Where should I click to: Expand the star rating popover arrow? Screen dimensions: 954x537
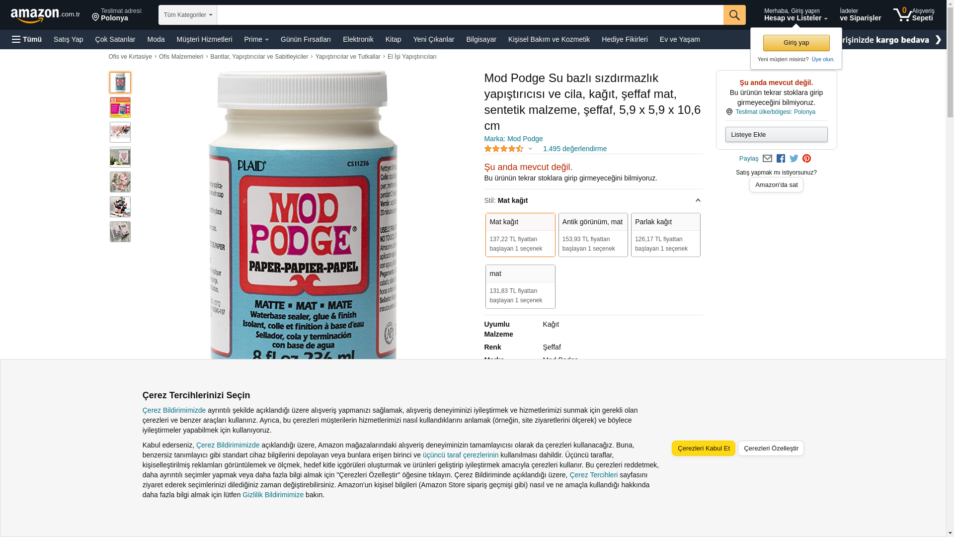click(530, 149)
